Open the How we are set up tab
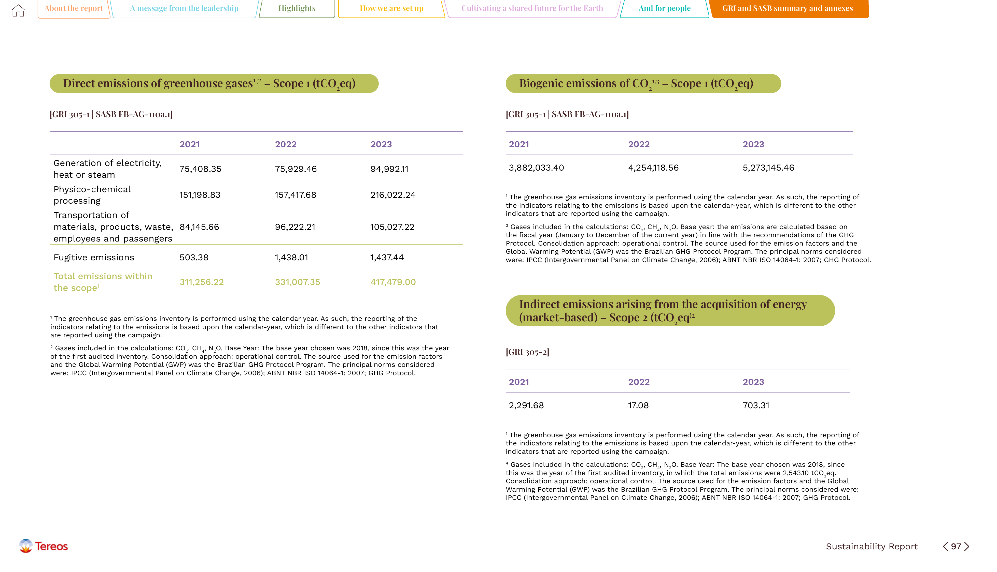This screenshot has height=572, width=997. point(391,8)
